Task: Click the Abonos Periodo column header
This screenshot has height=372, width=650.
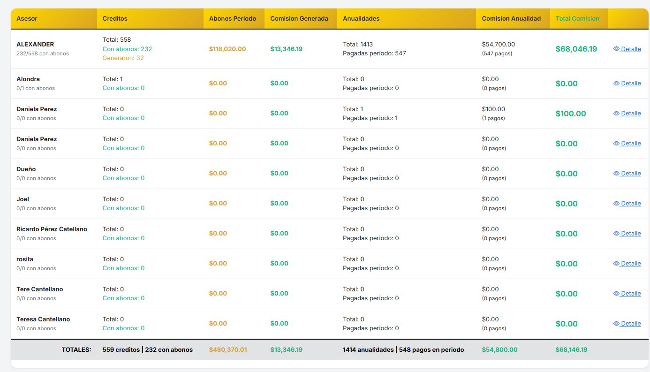Action: 233,19
